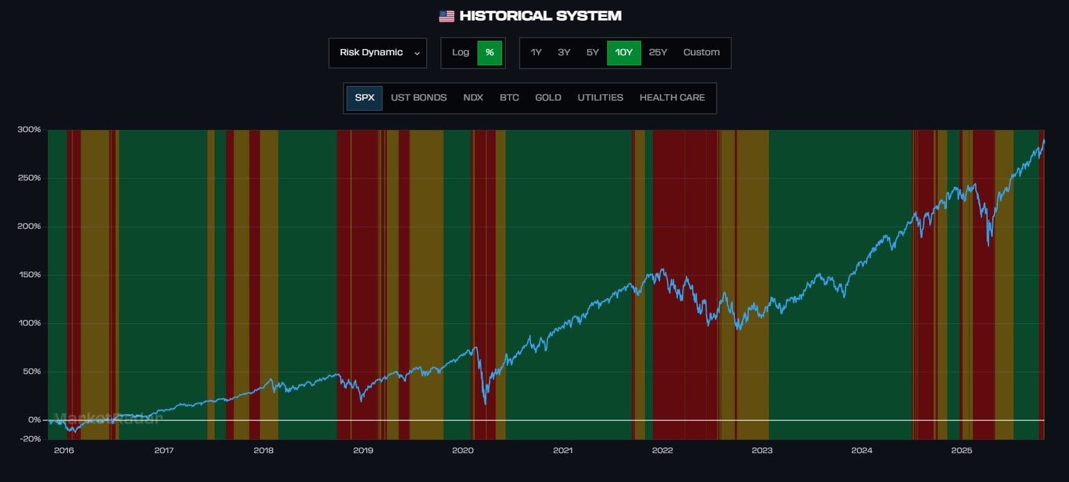Image resolution: width=1069 pixels, height=482 pixels.
Task: Switch to UST BONDS tab
Action: [x=418, y=98]
